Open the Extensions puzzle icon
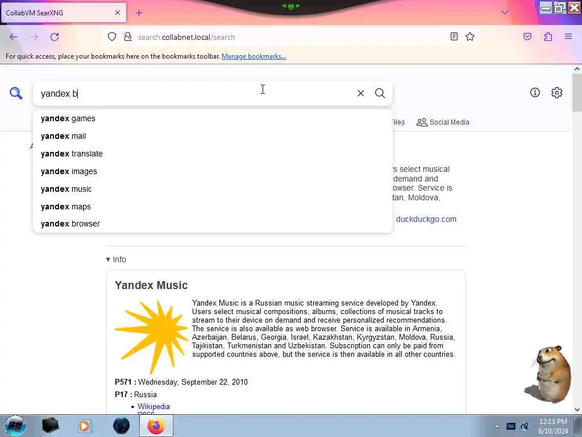The width and height of the screenshot is (582, 437). [x=548, y=36]
